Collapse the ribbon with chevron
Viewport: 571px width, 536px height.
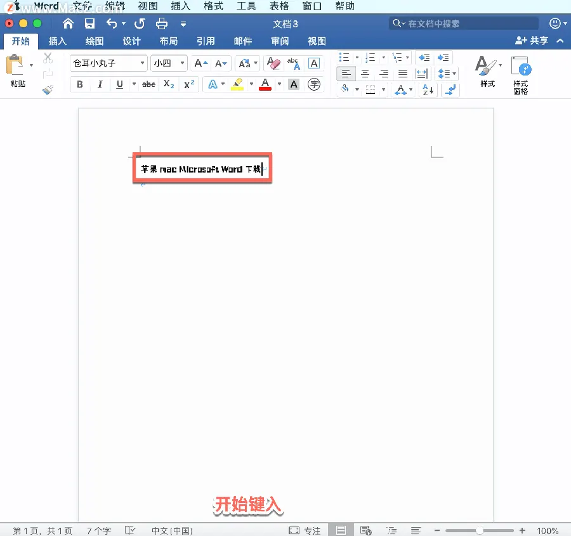coord(560,41)
